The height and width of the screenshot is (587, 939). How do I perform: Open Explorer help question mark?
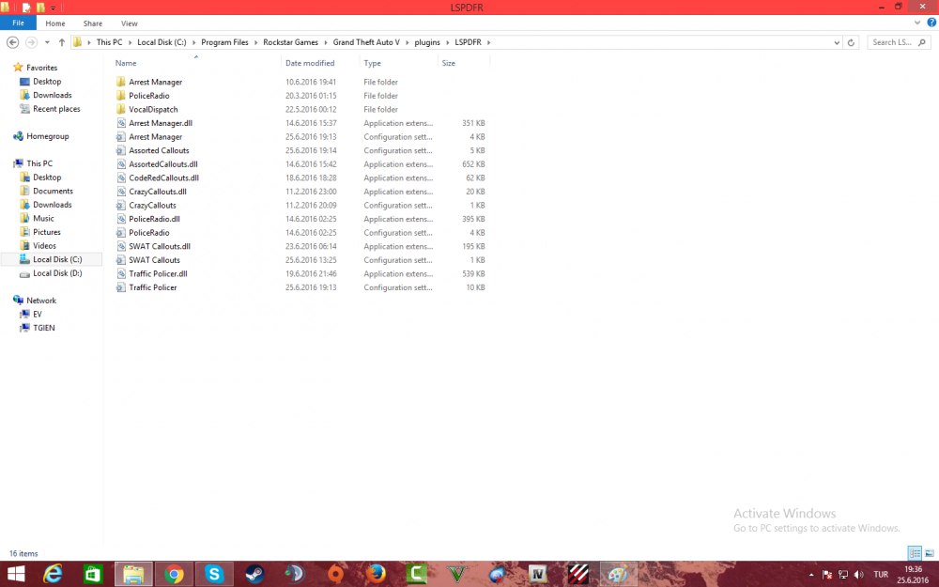pos(931,23)
